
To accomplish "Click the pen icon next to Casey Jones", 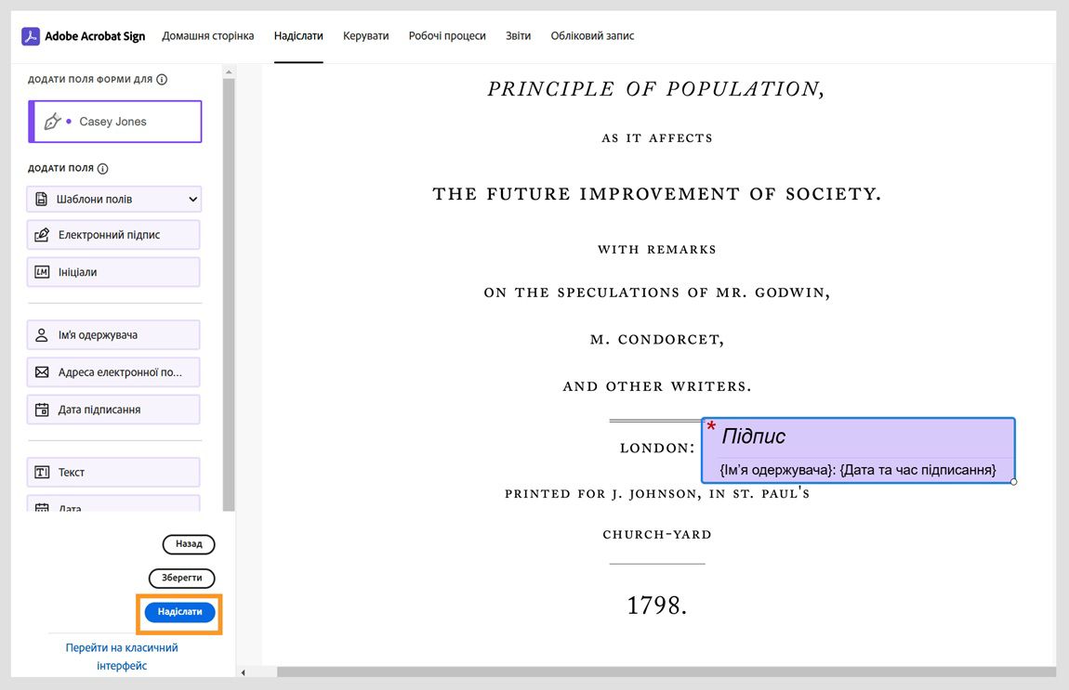I will (x=52, y=122).
